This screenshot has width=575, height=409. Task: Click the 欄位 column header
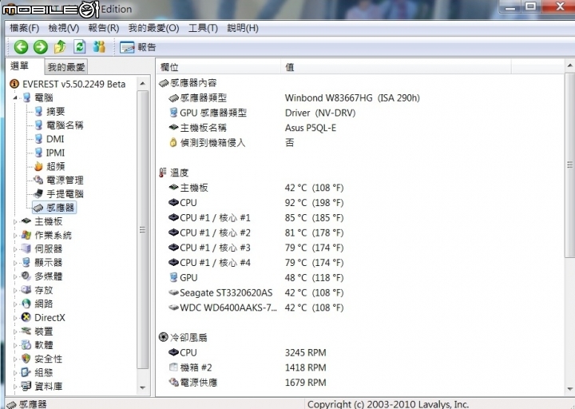coord(219,67)
